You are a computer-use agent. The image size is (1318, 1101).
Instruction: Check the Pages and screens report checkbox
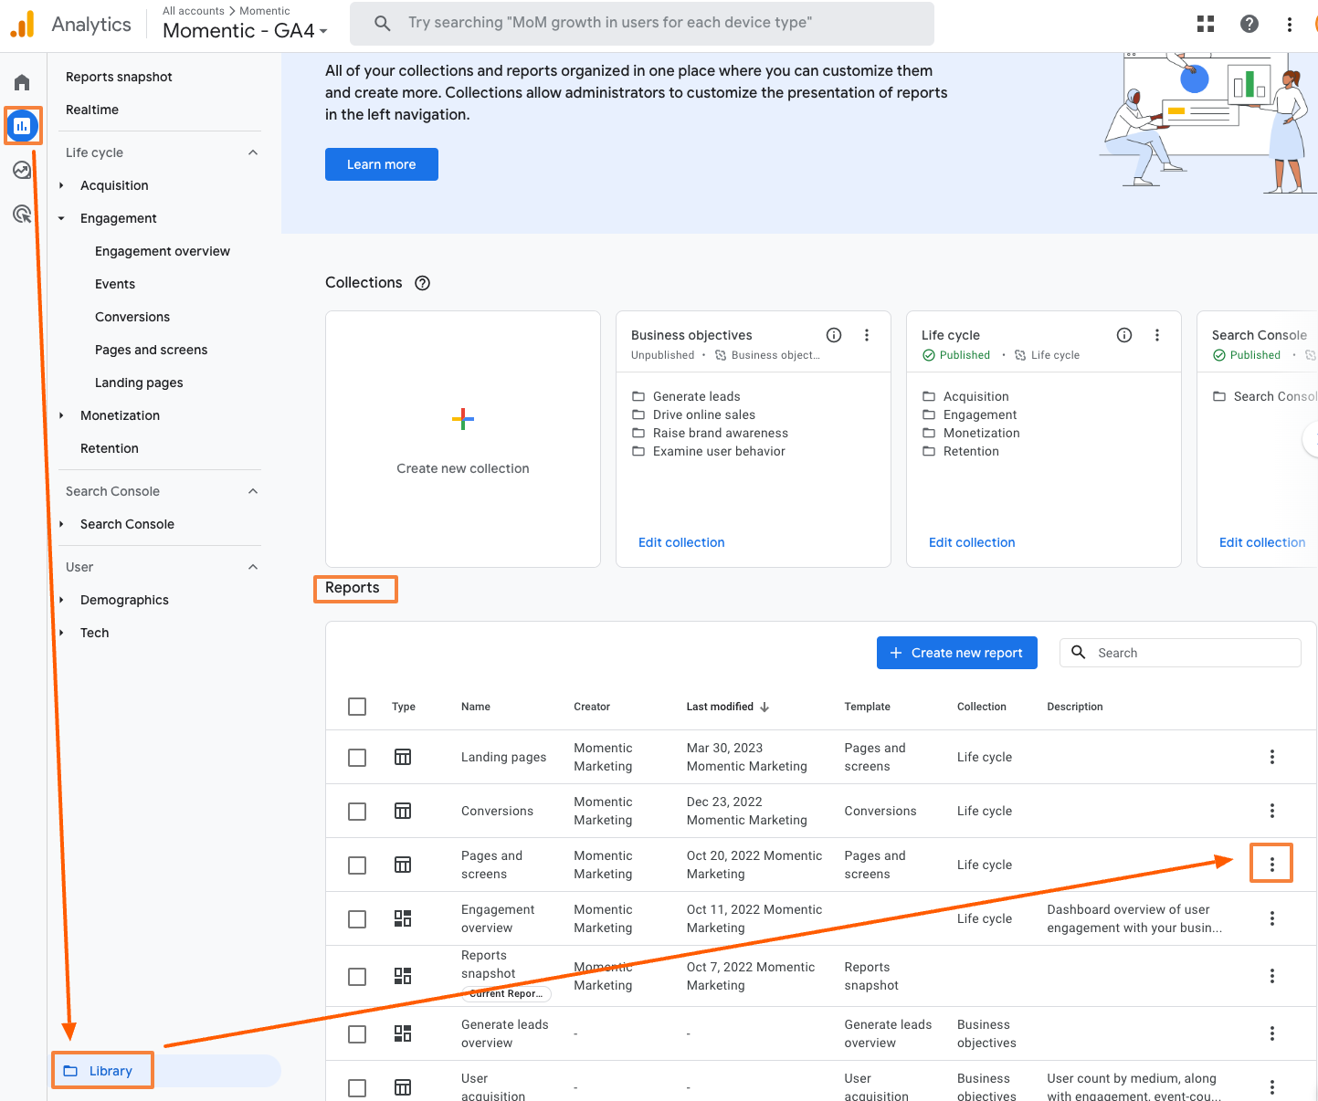pyautogui.click(x=357, y=865)
